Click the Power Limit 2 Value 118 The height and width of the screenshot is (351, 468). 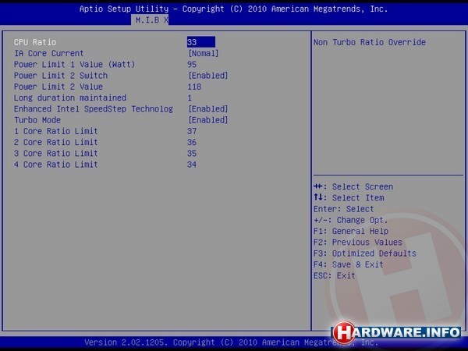pyautogui.click(x=194, y=87)
